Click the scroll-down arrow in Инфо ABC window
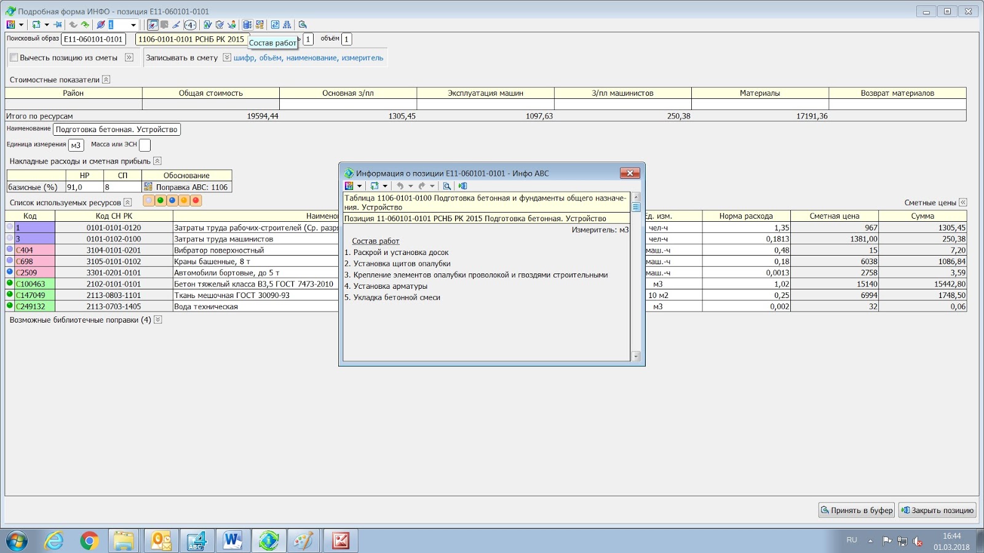984x553 pixels. (636, 356)
